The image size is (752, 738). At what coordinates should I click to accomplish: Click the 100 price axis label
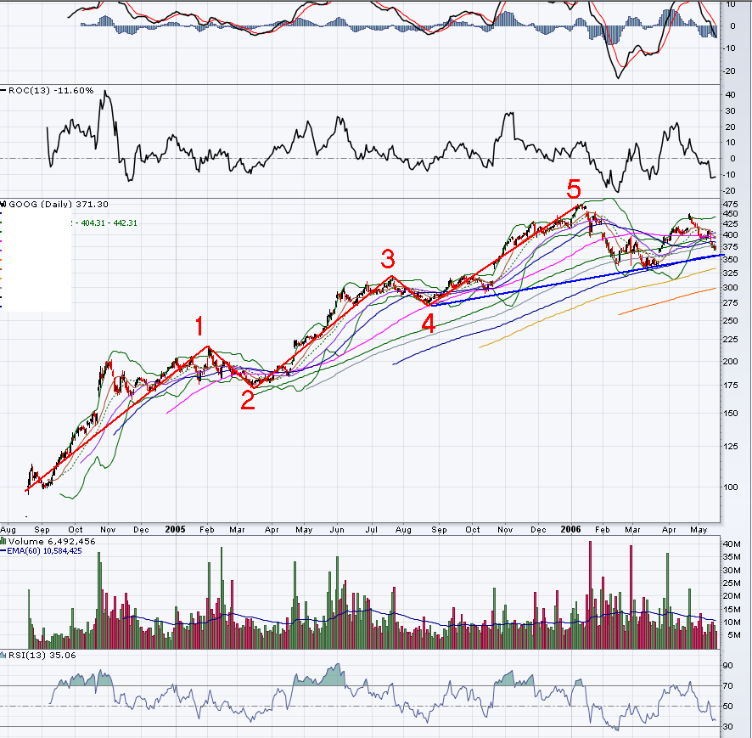[x=731, y=487]
